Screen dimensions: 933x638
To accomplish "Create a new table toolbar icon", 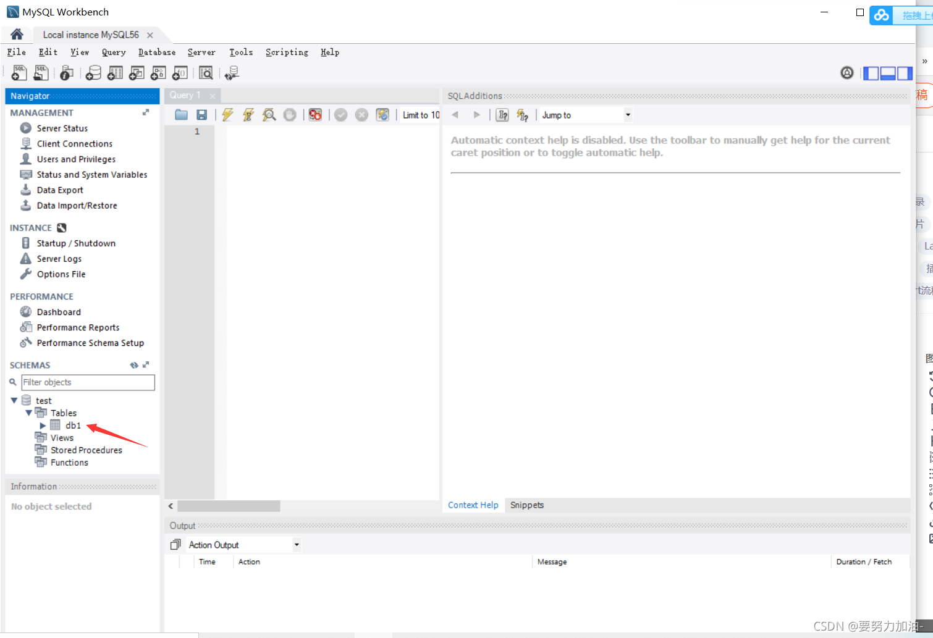I will click(115, 73).
